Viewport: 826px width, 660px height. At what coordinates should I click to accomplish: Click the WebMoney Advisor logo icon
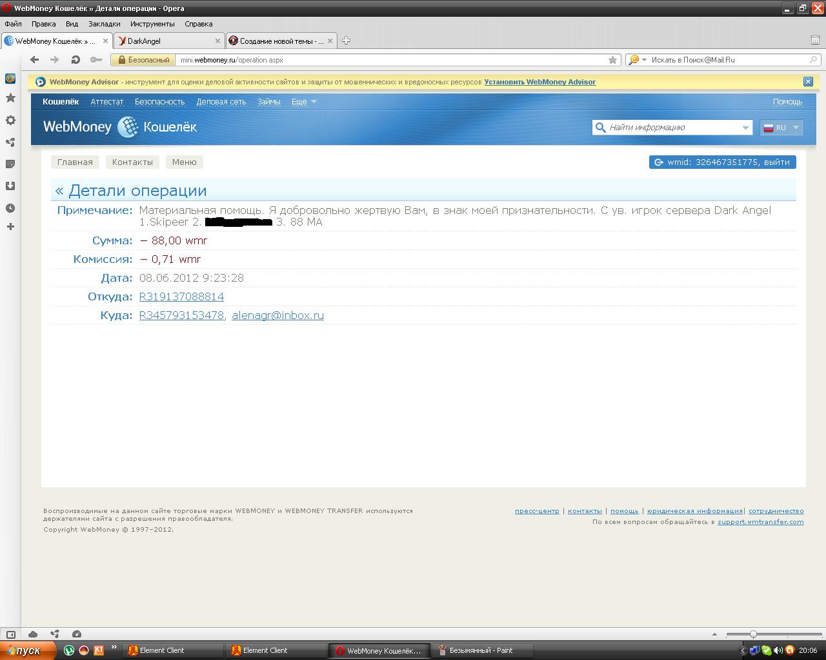pyautogui.click(x=41, y=82)
